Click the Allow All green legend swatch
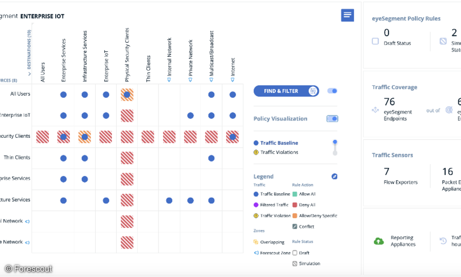Screen dimensions: 461x277 (295, 194)
